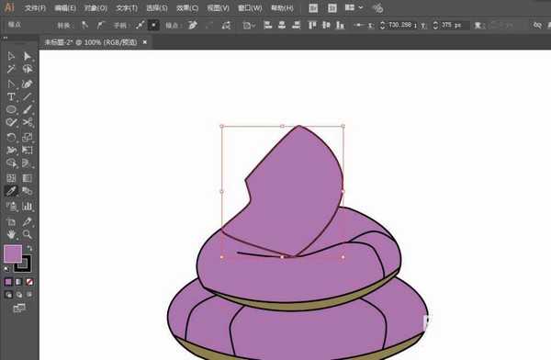Select the Direct Selection tool
The width and height of the screenshot is (551, 360).
(x=27, y=57)
